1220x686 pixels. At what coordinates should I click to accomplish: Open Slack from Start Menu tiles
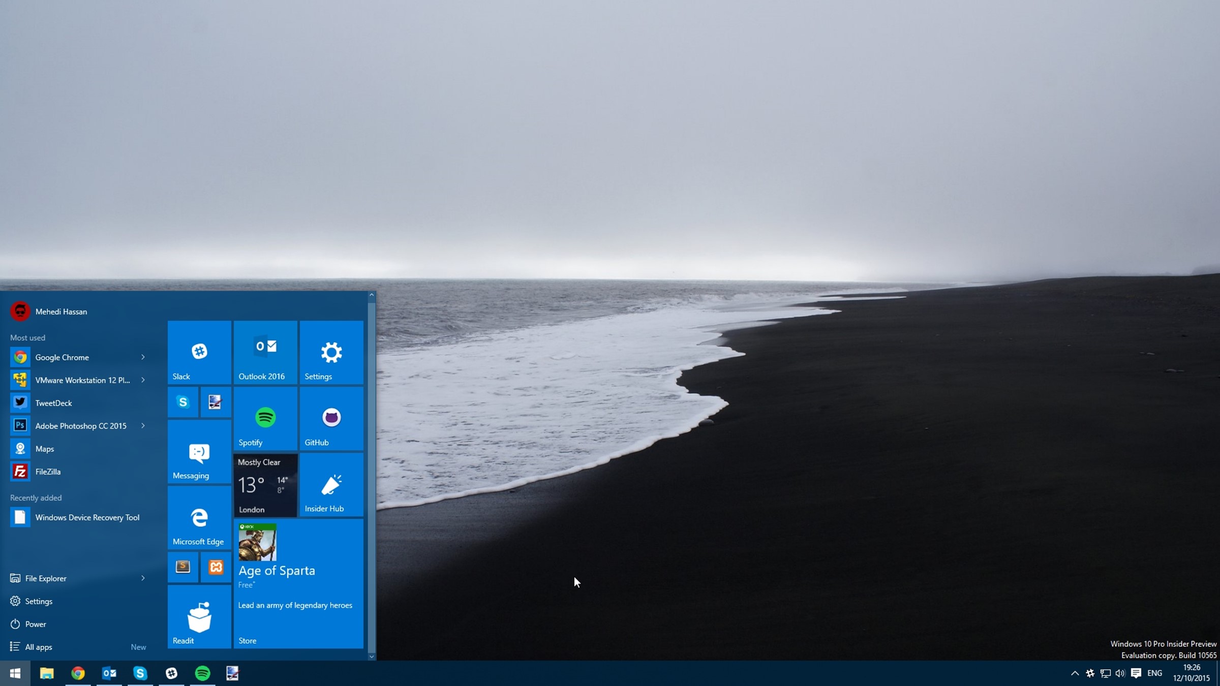point(199,352)
